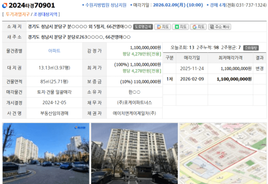Open the Naver 지도 map button
268x184 pixels.
[x=181, y=27]
